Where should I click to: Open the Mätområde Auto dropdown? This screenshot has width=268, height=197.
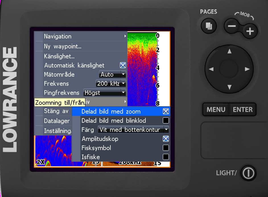tap(113, 75)
